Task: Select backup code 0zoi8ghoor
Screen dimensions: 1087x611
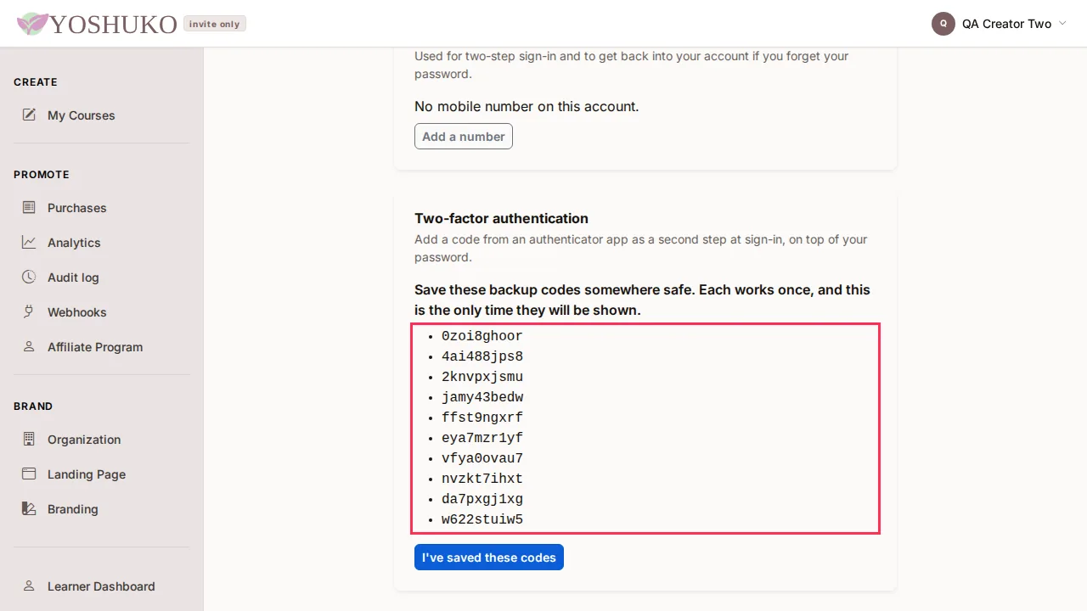Action: (482, 336)
